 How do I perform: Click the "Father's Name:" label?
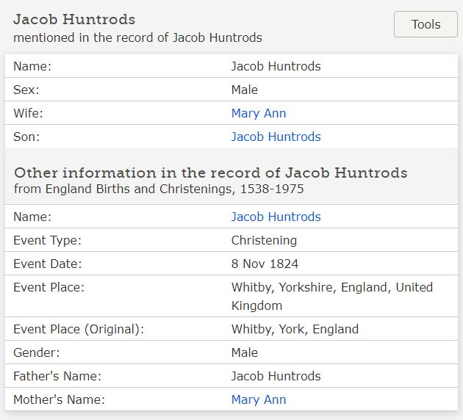[57, 376]
